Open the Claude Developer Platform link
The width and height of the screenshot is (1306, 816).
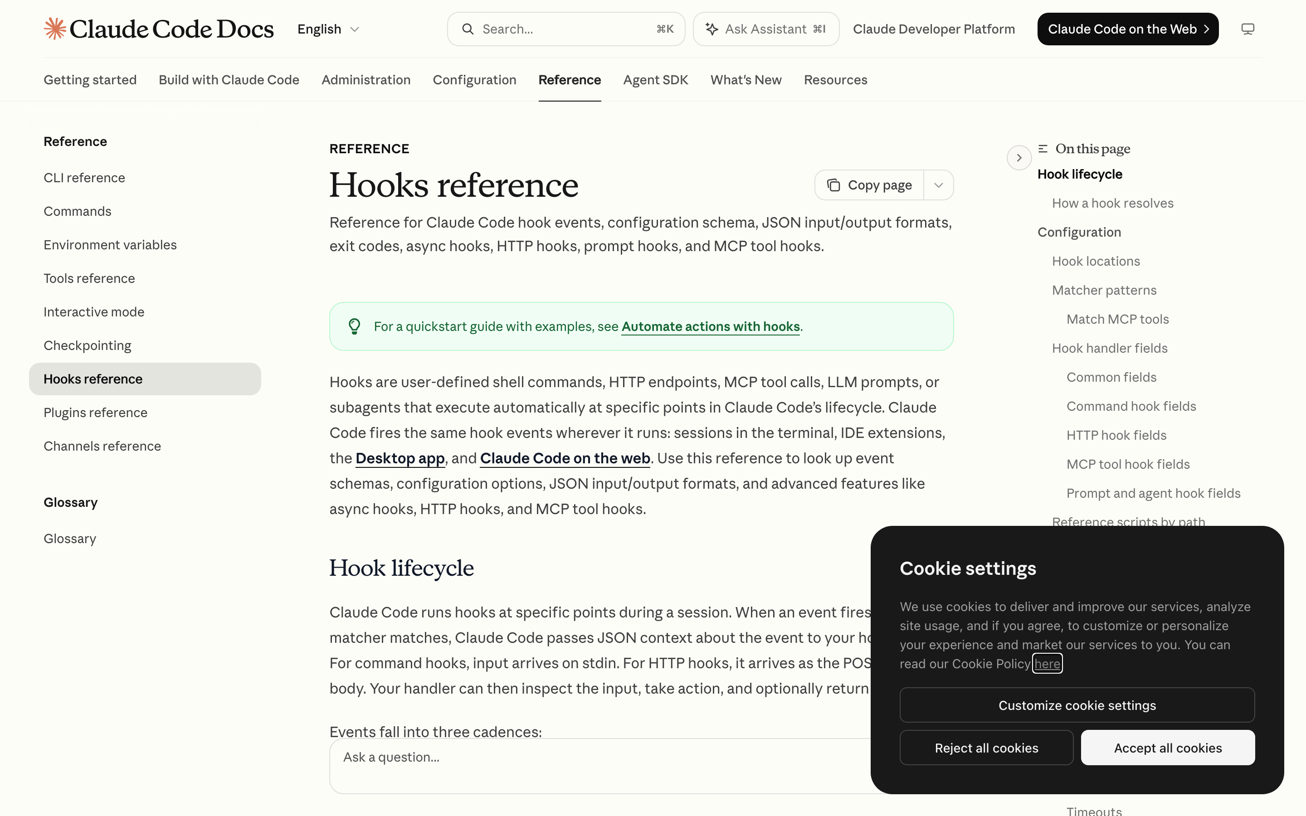pyautogui.click(x=934, y=29)
